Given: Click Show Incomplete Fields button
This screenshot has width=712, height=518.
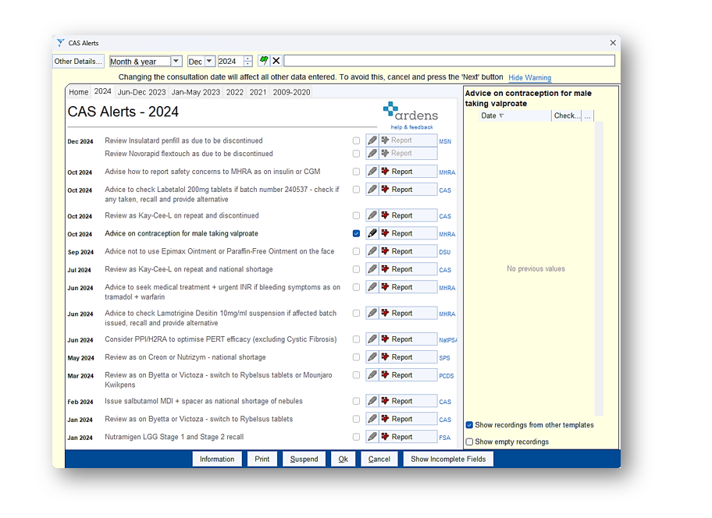Looking at the screenshot, I should pyautogui.click(x=448, y=459).
